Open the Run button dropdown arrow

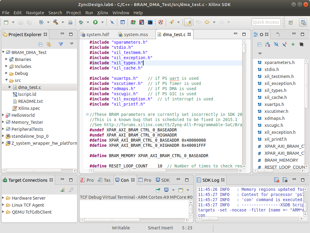(x=102, y=22)
